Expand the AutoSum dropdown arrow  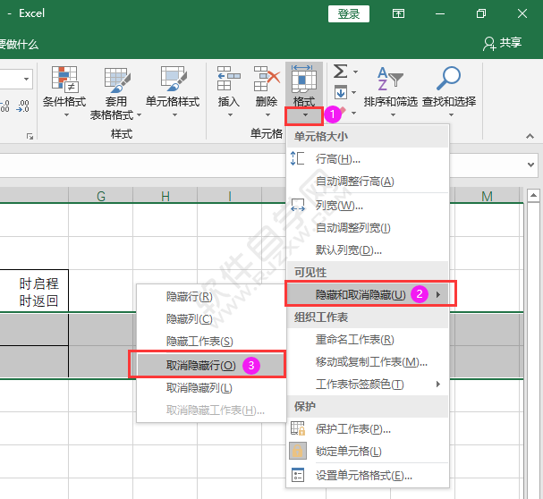[356, 72]
